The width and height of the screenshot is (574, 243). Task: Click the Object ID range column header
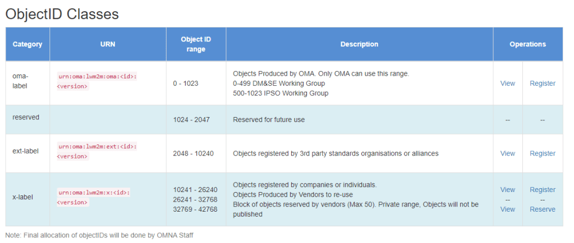pos(196,44)
